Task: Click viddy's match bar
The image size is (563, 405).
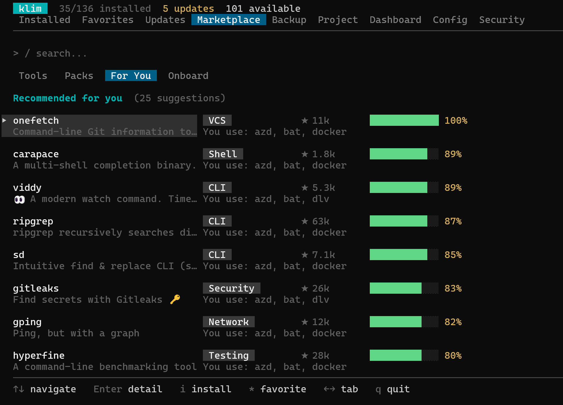Action: click(404, 188)
